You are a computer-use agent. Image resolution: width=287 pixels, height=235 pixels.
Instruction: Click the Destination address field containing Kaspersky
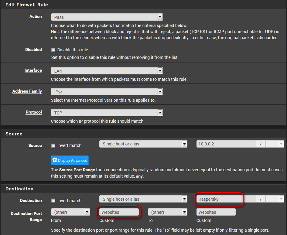pyautogui.click(x=219, y=199)
